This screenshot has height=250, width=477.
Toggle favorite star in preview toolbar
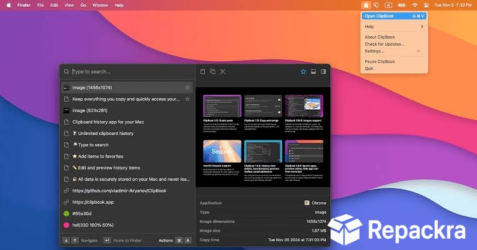(303, 72)
